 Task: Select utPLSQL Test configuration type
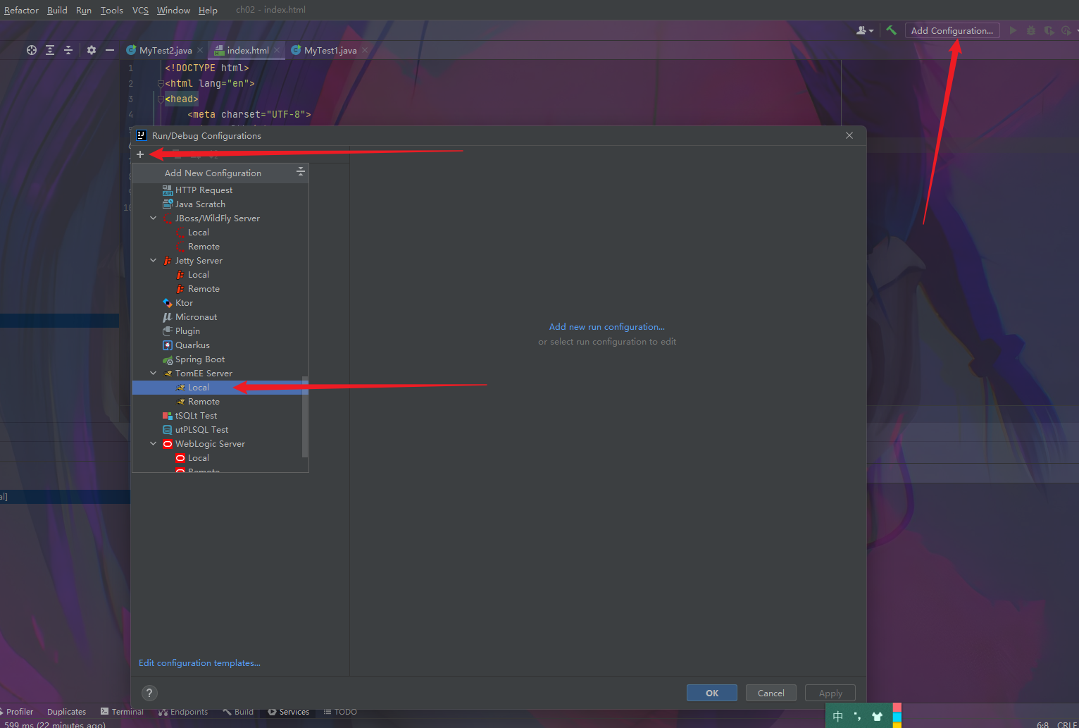pos(220,430)
